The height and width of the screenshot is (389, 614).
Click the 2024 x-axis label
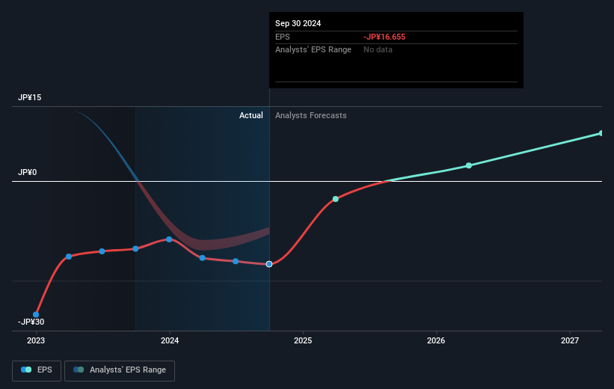[170, 340]
